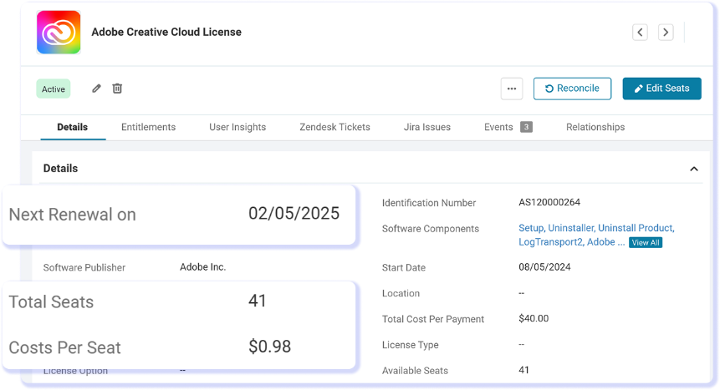Click the Active status badge
Screen dimensions: 720x390
click(54, 89)
